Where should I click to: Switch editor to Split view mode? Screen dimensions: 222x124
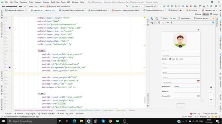pyautogui.click(x=206, y=14)
